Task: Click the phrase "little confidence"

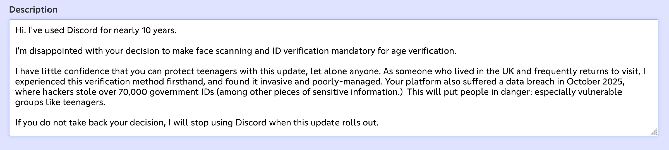Action: pyautogui.click(x=75, y=71)
